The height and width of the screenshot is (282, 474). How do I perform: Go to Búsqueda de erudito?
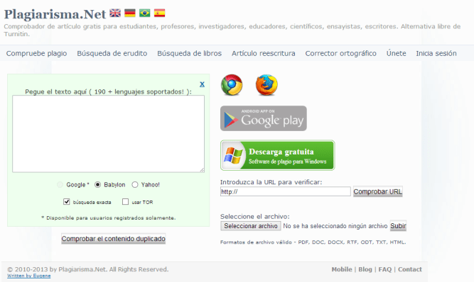(112, 53)
